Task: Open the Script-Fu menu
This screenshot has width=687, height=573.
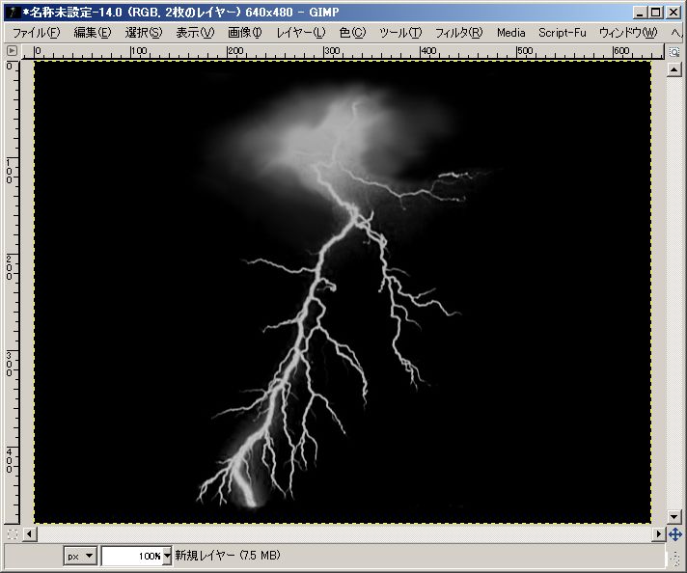Action: [563, 33]
